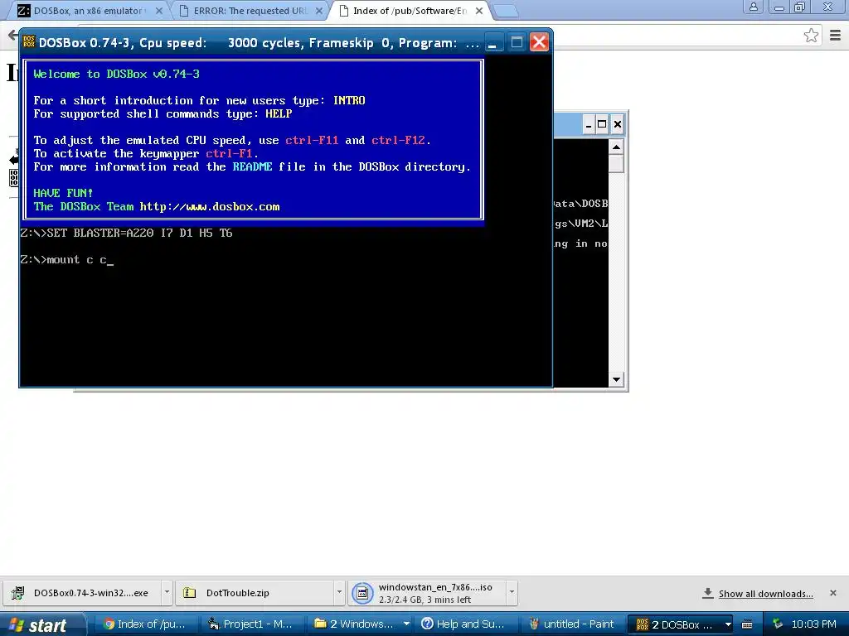
Task: Click the status console scrollbar thumb
Action: coord(616,164)
